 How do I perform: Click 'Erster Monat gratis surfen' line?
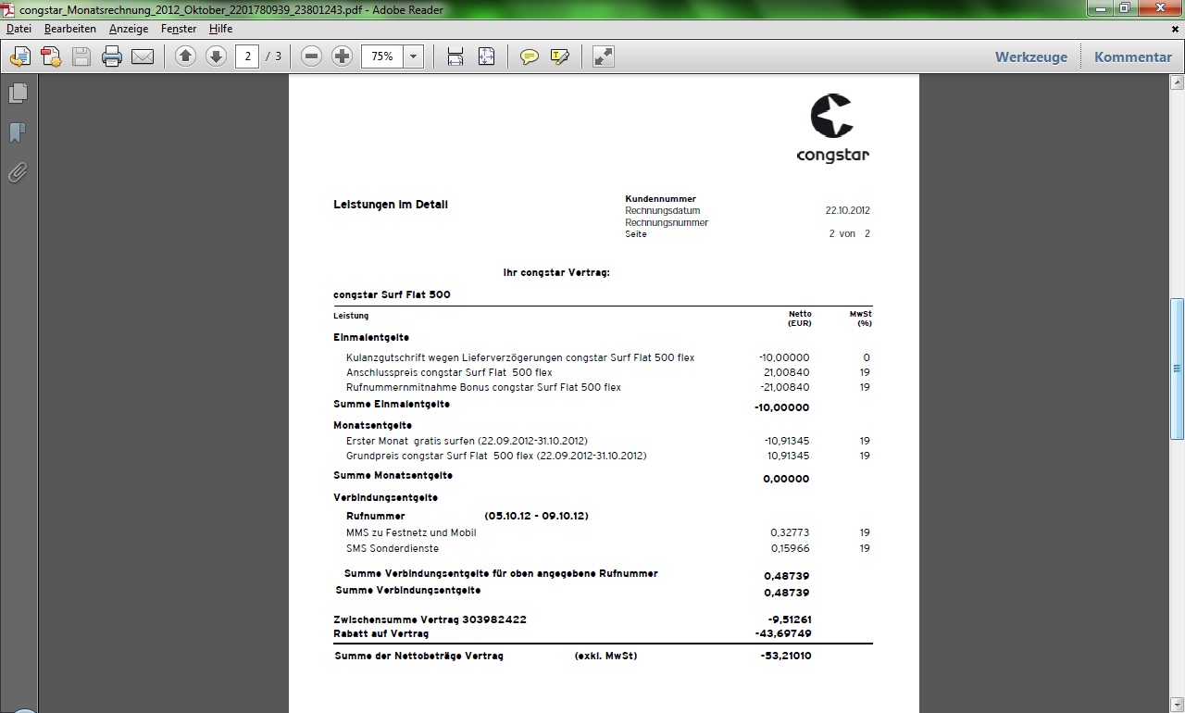(x=467, y=441)
